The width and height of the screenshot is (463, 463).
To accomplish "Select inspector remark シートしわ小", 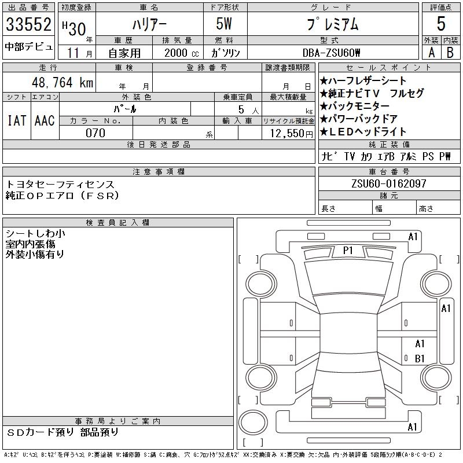I will 35,234.
